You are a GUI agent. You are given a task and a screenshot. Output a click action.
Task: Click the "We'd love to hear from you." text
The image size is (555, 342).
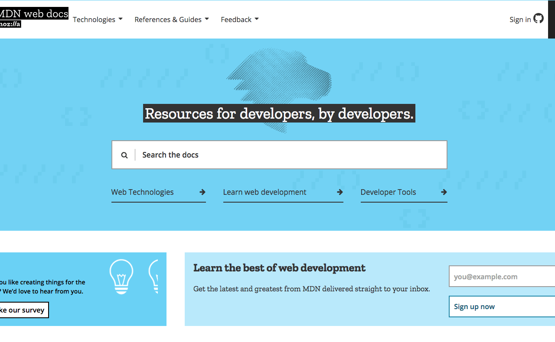[x=43, y=291]
